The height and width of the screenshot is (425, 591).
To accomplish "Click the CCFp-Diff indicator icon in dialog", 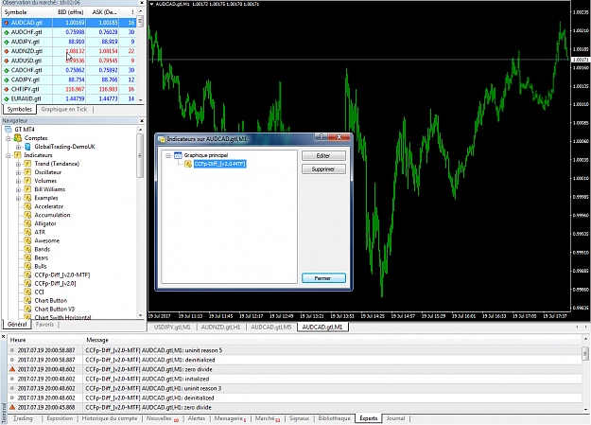I will click(188, 164).
